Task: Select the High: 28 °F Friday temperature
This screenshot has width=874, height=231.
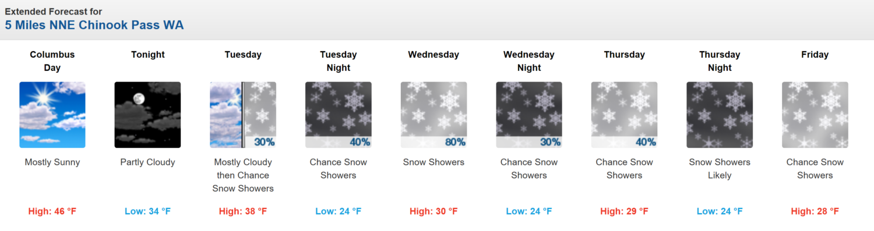Action: click(x=815, y=211)
